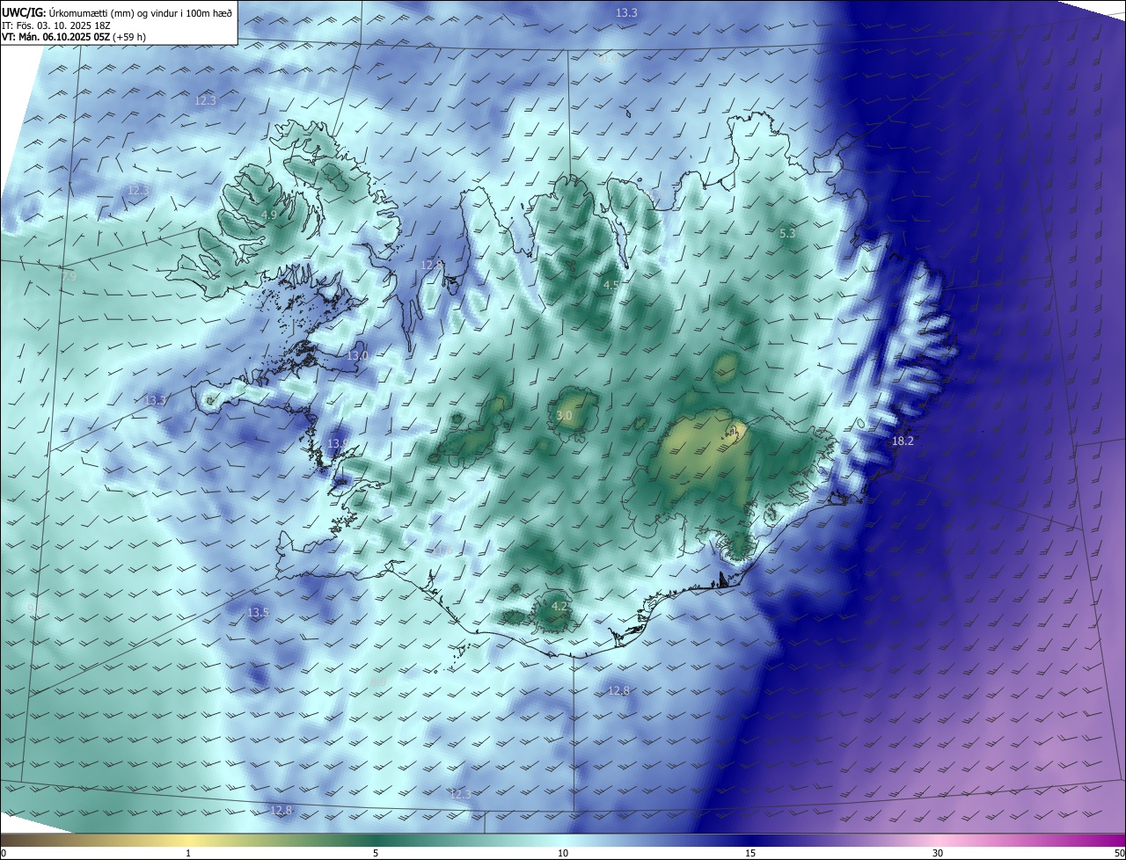Screen dimensions: 1126x860
Task: Click the map title "Úrkomumætti (mm) og vindur í 100m hæð"
Action: click(141, 12)
